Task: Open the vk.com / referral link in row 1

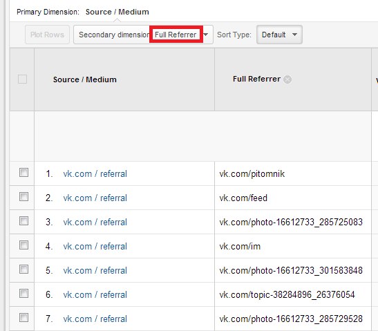Action: click(x=95, y=174)
